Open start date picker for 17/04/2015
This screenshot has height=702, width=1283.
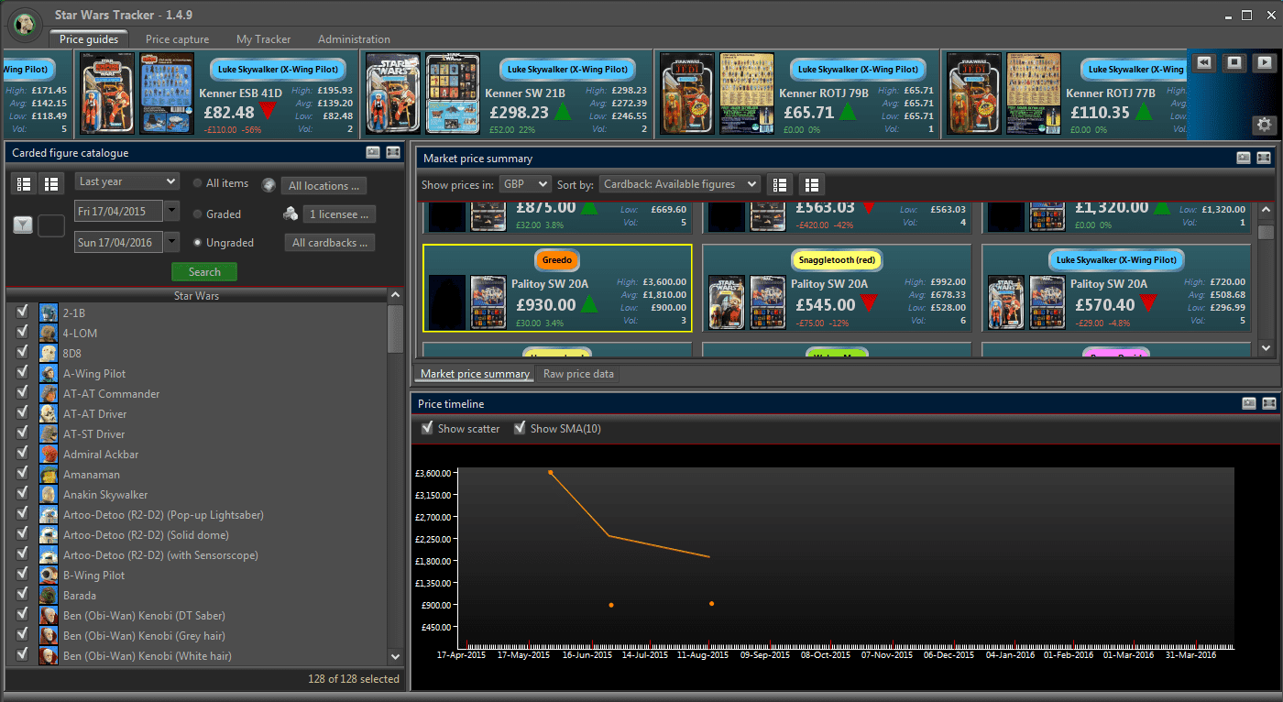[x=172, y=211]
